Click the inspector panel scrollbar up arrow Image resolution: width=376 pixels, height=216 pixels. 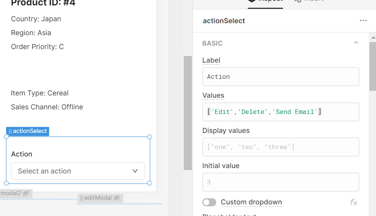[373, 37]
